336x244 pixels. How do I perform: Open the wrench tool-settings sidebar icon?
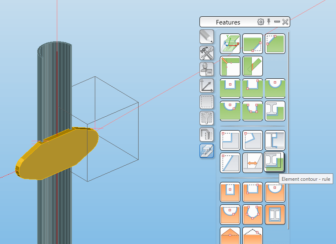207,53
